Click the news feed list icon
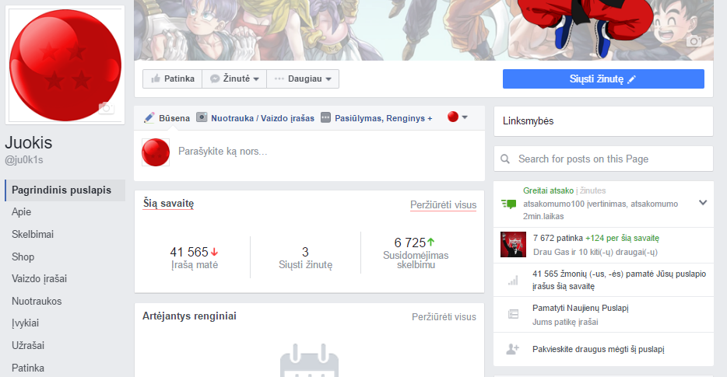Screen dimensions: 727x377 click(x=513, y=314)
